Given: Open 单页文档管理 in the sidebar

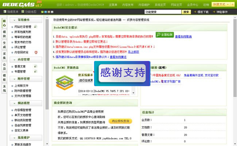Looking at the screenshot, I should (23, 115).
